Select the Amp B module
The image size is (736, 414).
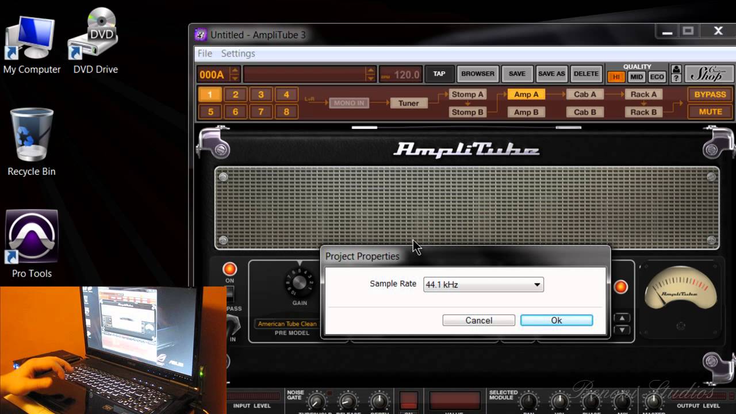(x=526, y=112)
